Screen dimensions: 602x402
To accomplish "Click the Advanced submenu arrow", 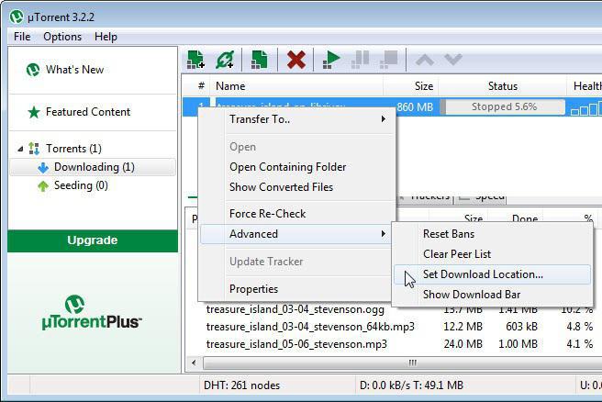I will [x=384, y=233].
